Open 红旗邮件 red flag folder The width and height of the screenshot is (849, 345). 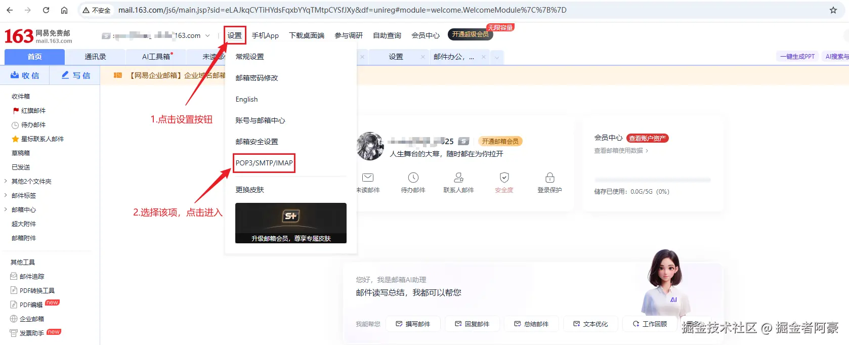click(x=29, y=110)
